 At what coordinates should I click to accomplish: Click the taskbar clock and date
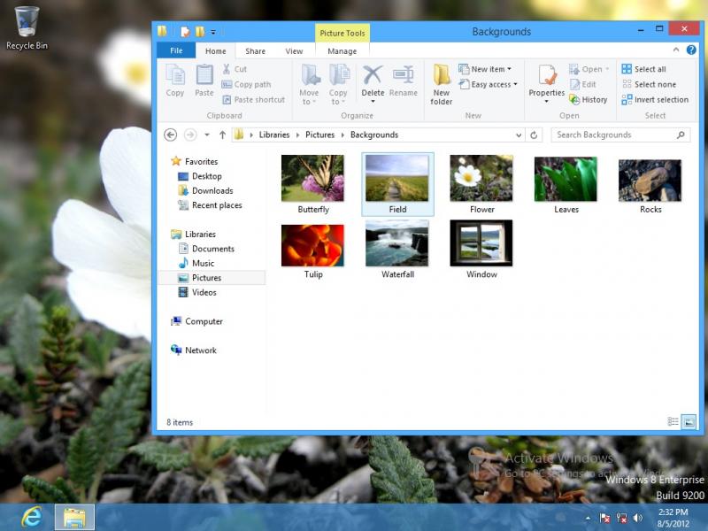(673, 518)
